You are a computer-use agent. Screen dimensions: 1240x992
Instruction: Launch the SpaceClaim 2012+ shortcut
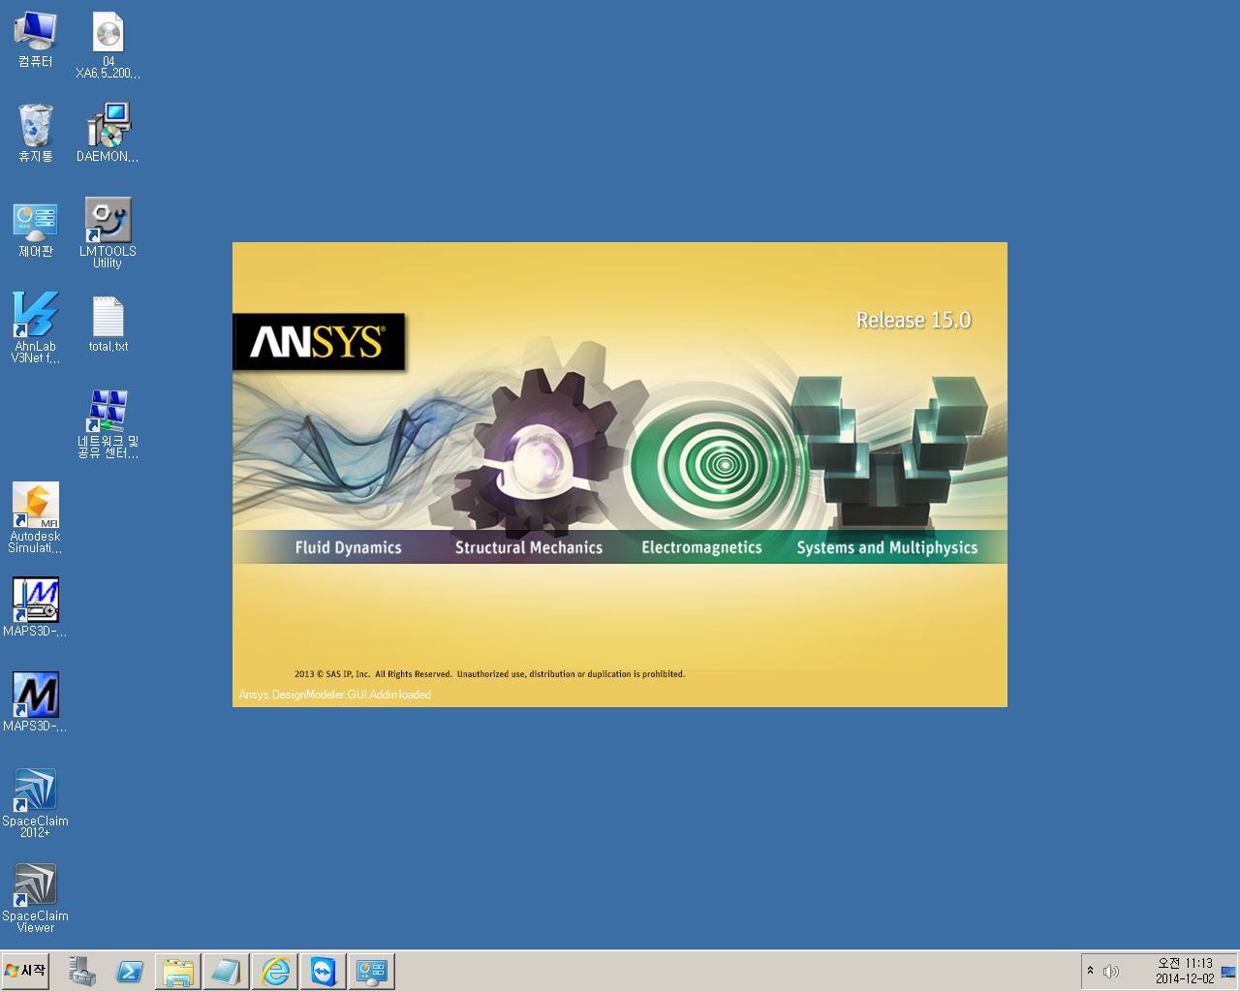point(36,803)
